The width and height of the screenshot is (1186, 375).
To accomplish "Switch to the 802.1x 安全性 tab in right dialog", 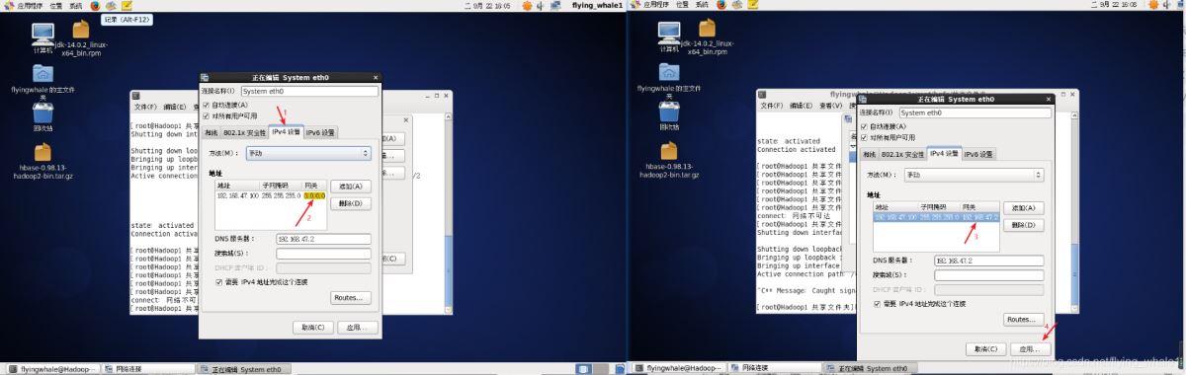I will point(903,154).
